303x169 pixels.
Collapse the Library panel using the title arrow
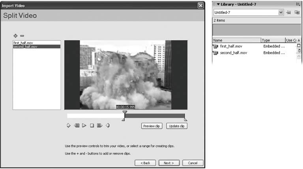218,4
